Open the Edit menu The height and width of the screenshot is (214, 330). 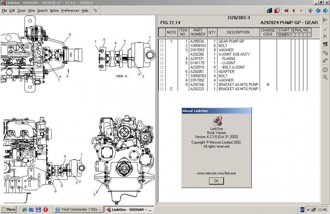(x=12, y=11)
